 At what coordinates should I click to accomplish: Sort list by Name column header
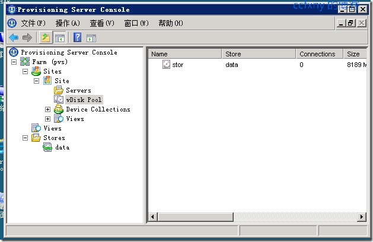tap(185, 54)
